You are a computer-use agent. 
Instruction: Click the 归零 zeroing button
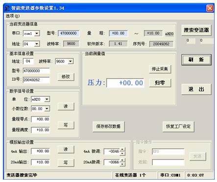pyautogui.click(x=160, y=83)
